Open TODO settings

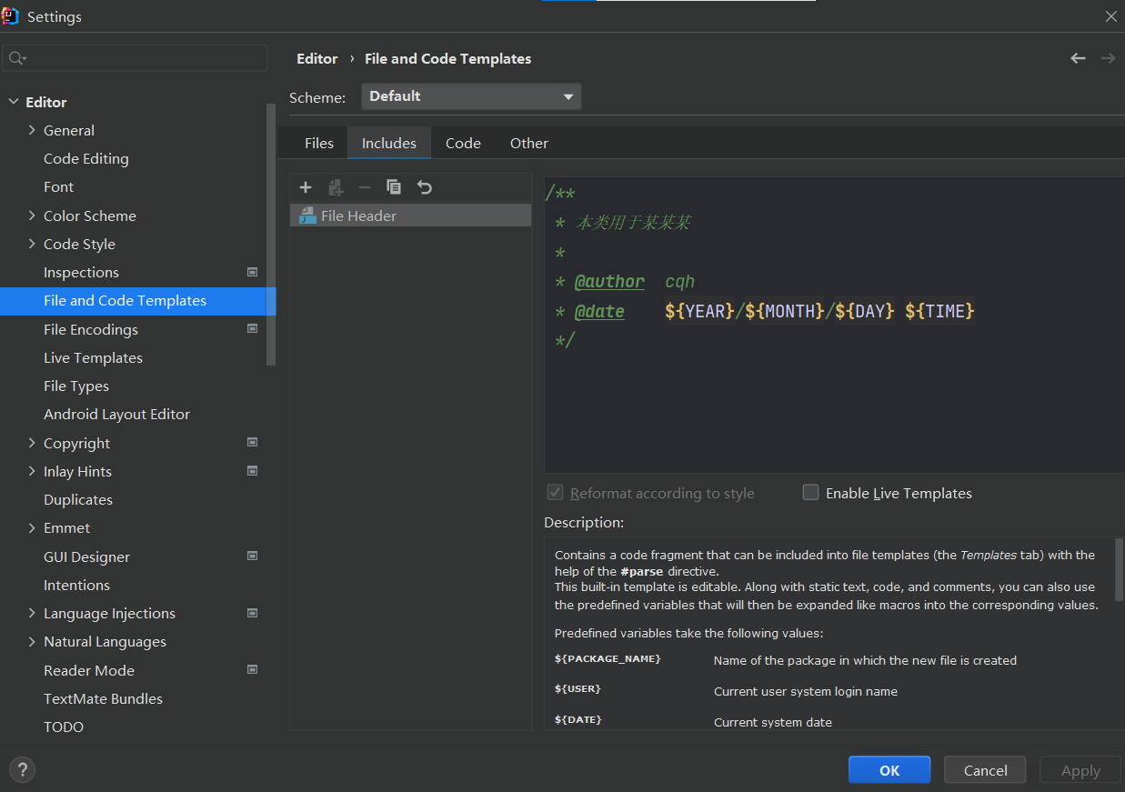point(64,727)
